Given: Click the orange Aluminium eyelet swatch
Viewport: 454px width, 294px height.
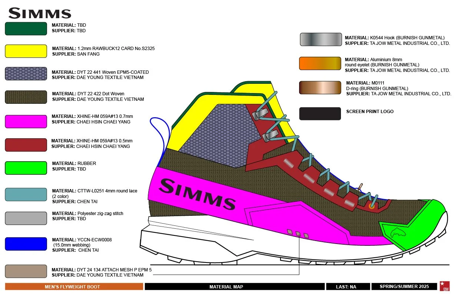Looking at the screenshot, I should [320, 63].
